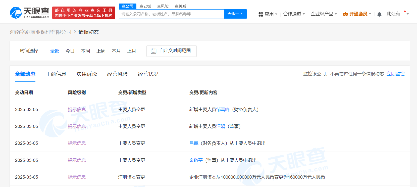Focus the company name search field

point(171,14)
